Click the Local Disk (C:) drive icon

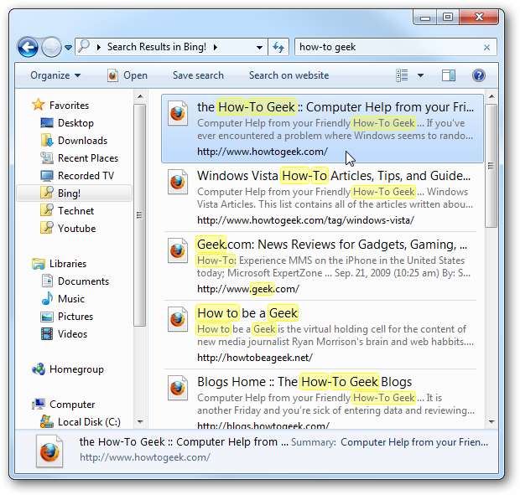(47, 421)
